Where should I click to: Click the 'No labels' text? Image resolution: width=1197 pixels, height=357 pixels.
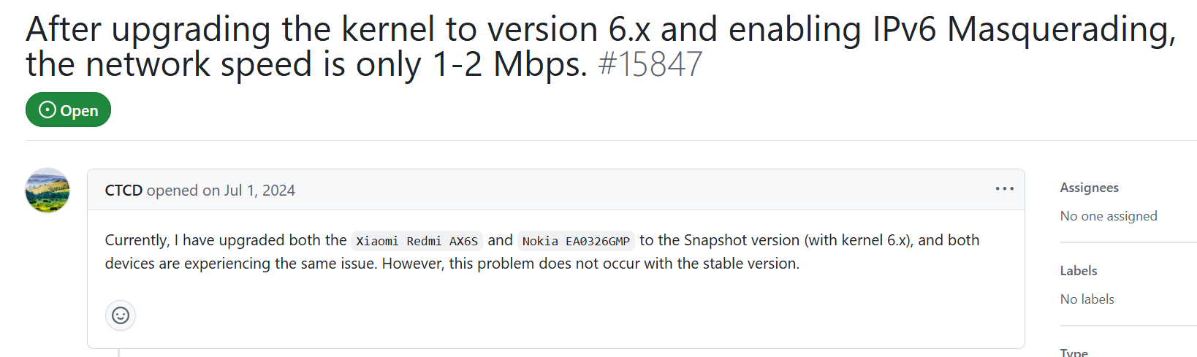pyautogui.click(x=1087, y=299)
